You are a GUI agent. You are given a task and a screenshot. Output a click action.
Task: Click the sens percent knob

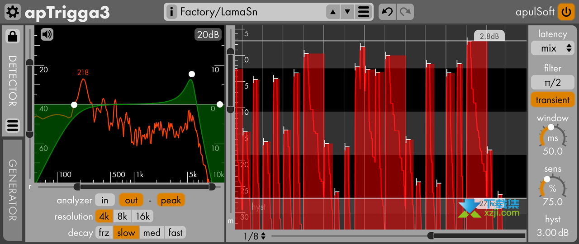tap(553, 188)
